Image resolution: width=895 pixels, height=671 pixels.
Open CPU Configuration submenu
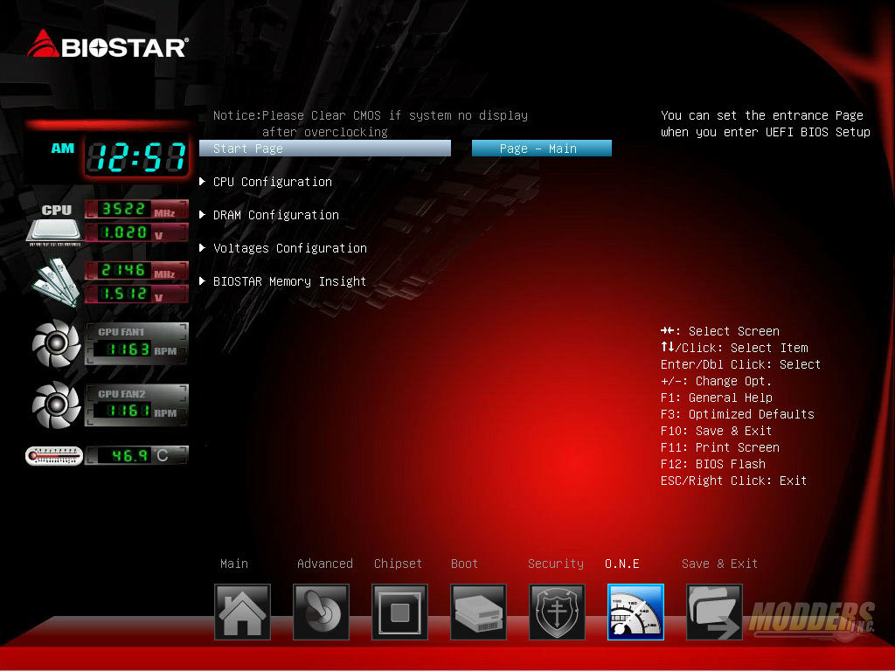pyautogui.click(x=273, y=182)
